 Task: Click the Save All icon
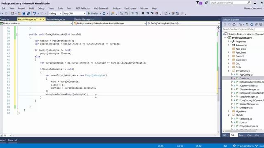(28, 13)
